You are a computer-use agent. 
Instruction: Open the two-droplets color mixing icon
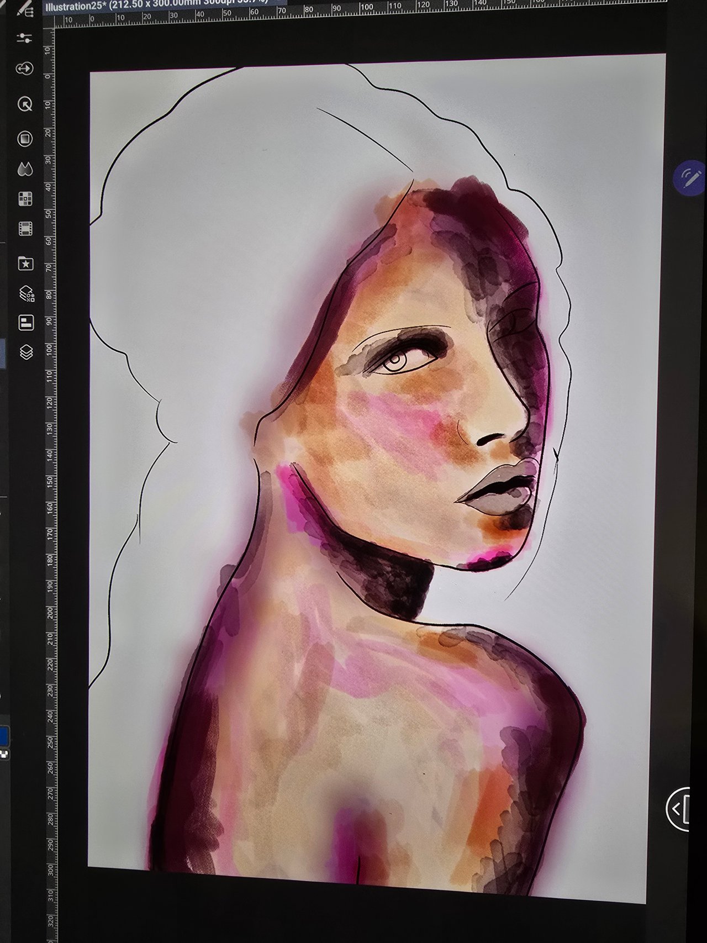click(x=25, y=169)
